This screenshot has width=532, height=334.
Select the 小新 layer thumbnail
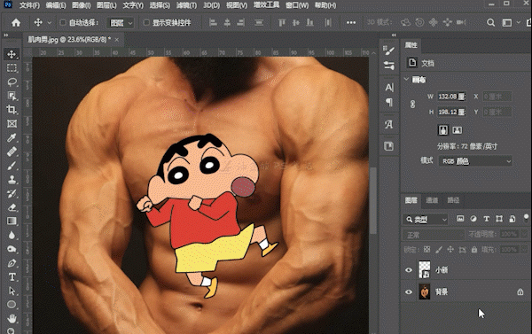[424, 269]
